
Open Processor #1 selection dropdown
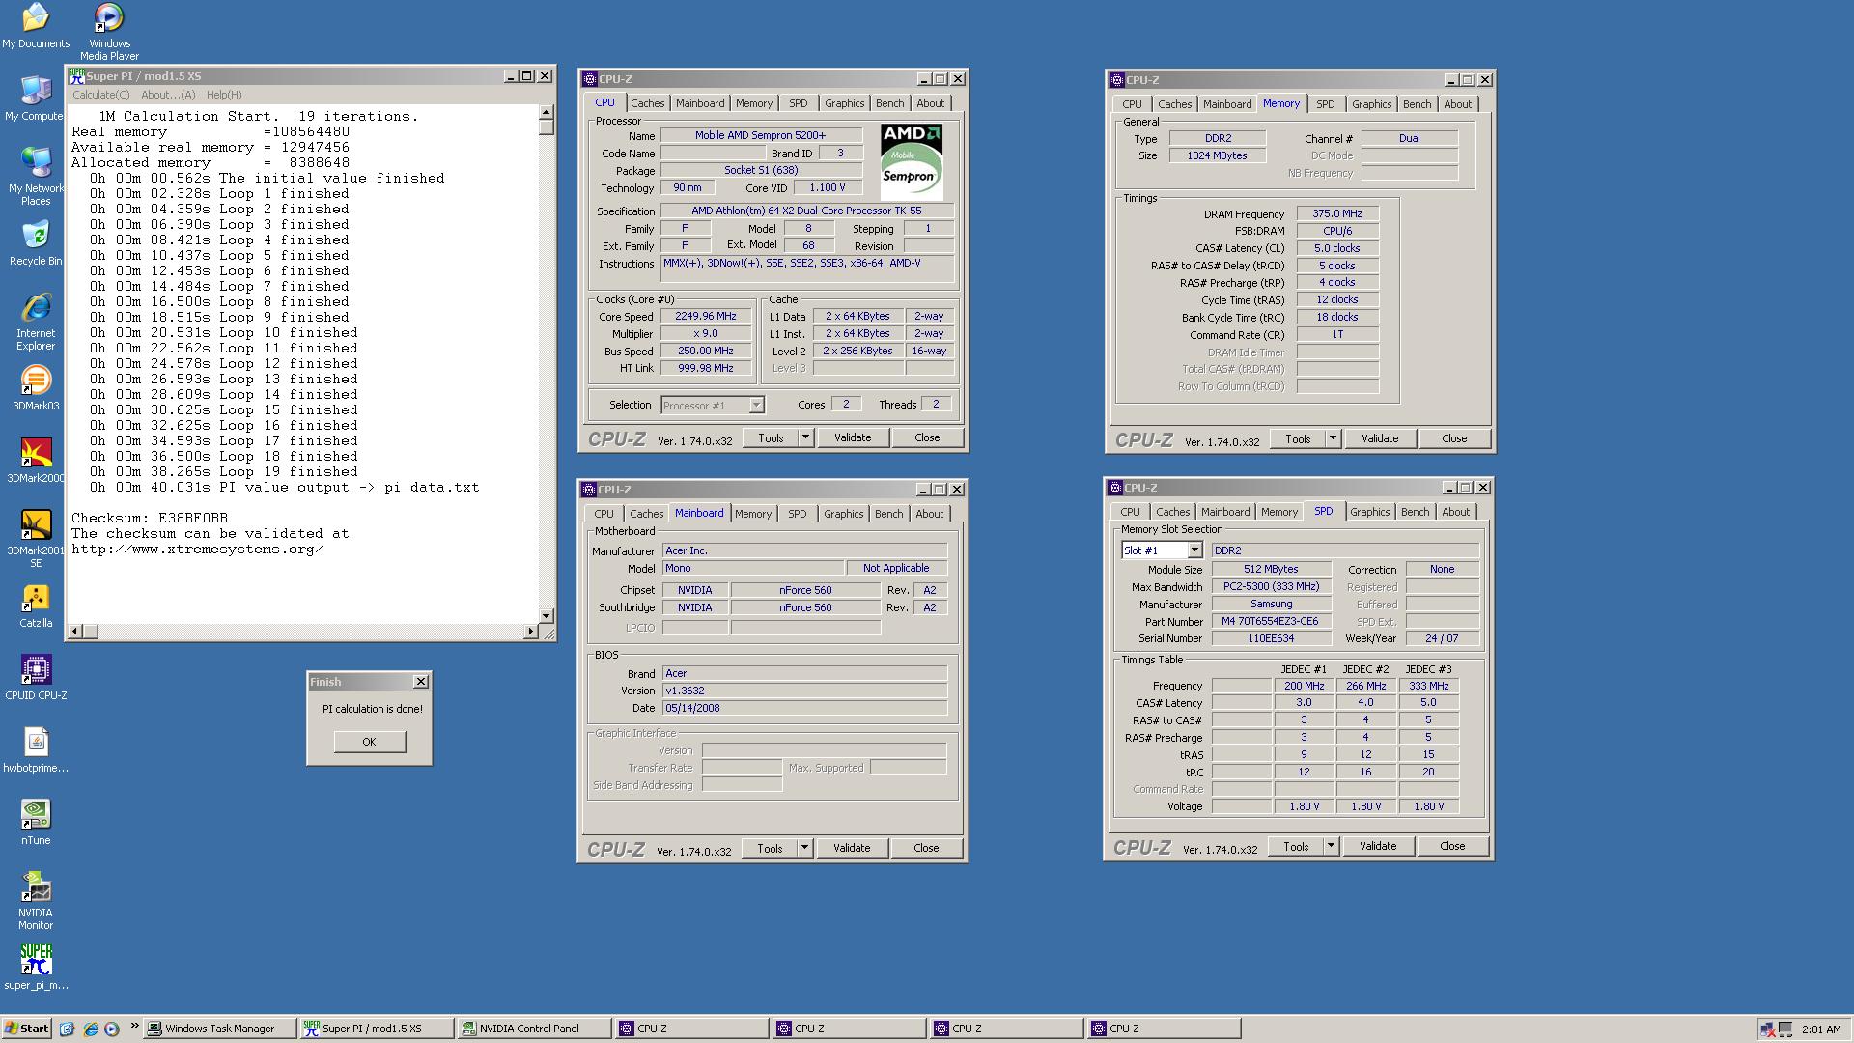point(756,406)
